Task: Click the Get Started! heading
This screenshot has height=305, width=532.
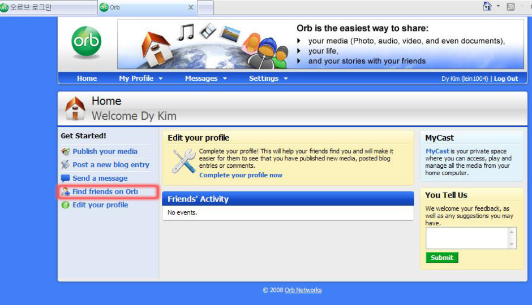Action: [x=83, y=136]
